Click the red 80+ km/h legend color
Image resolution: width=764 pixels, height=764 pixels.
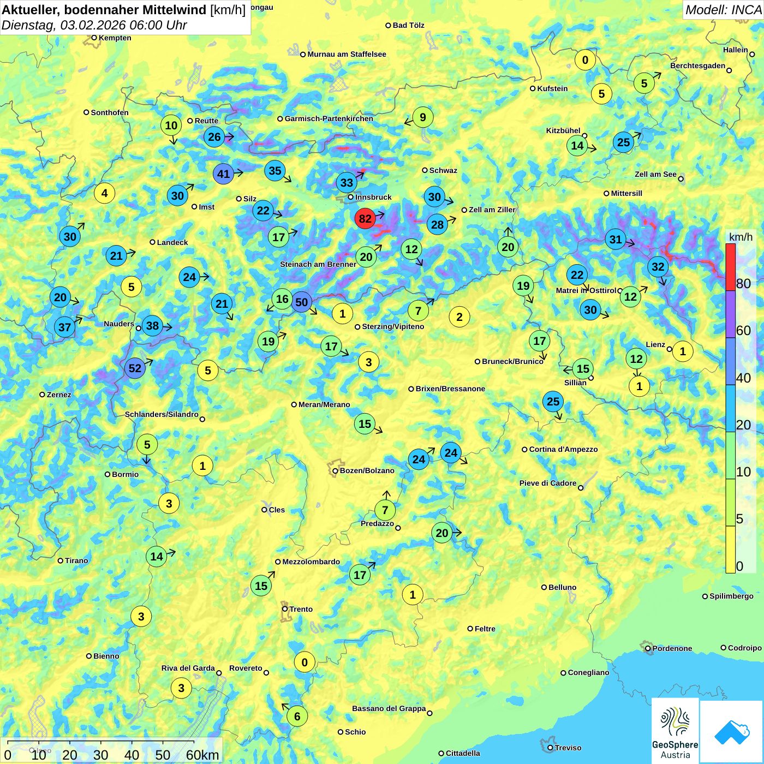[730, 267]
